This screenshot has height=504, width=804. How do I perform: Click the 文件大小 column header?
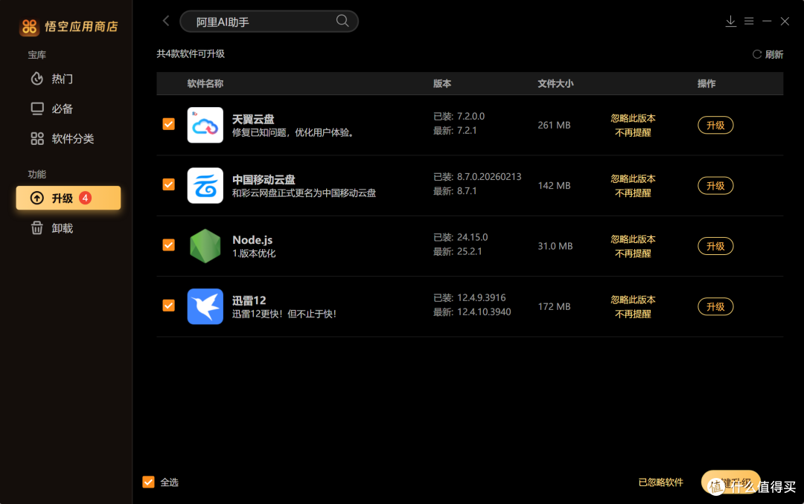click(x=555, y=83)
